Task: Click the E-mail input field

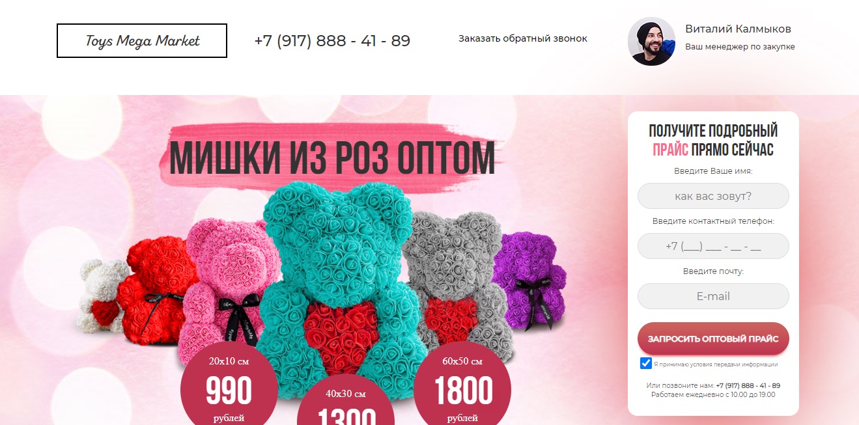Action: coord(713,296)
